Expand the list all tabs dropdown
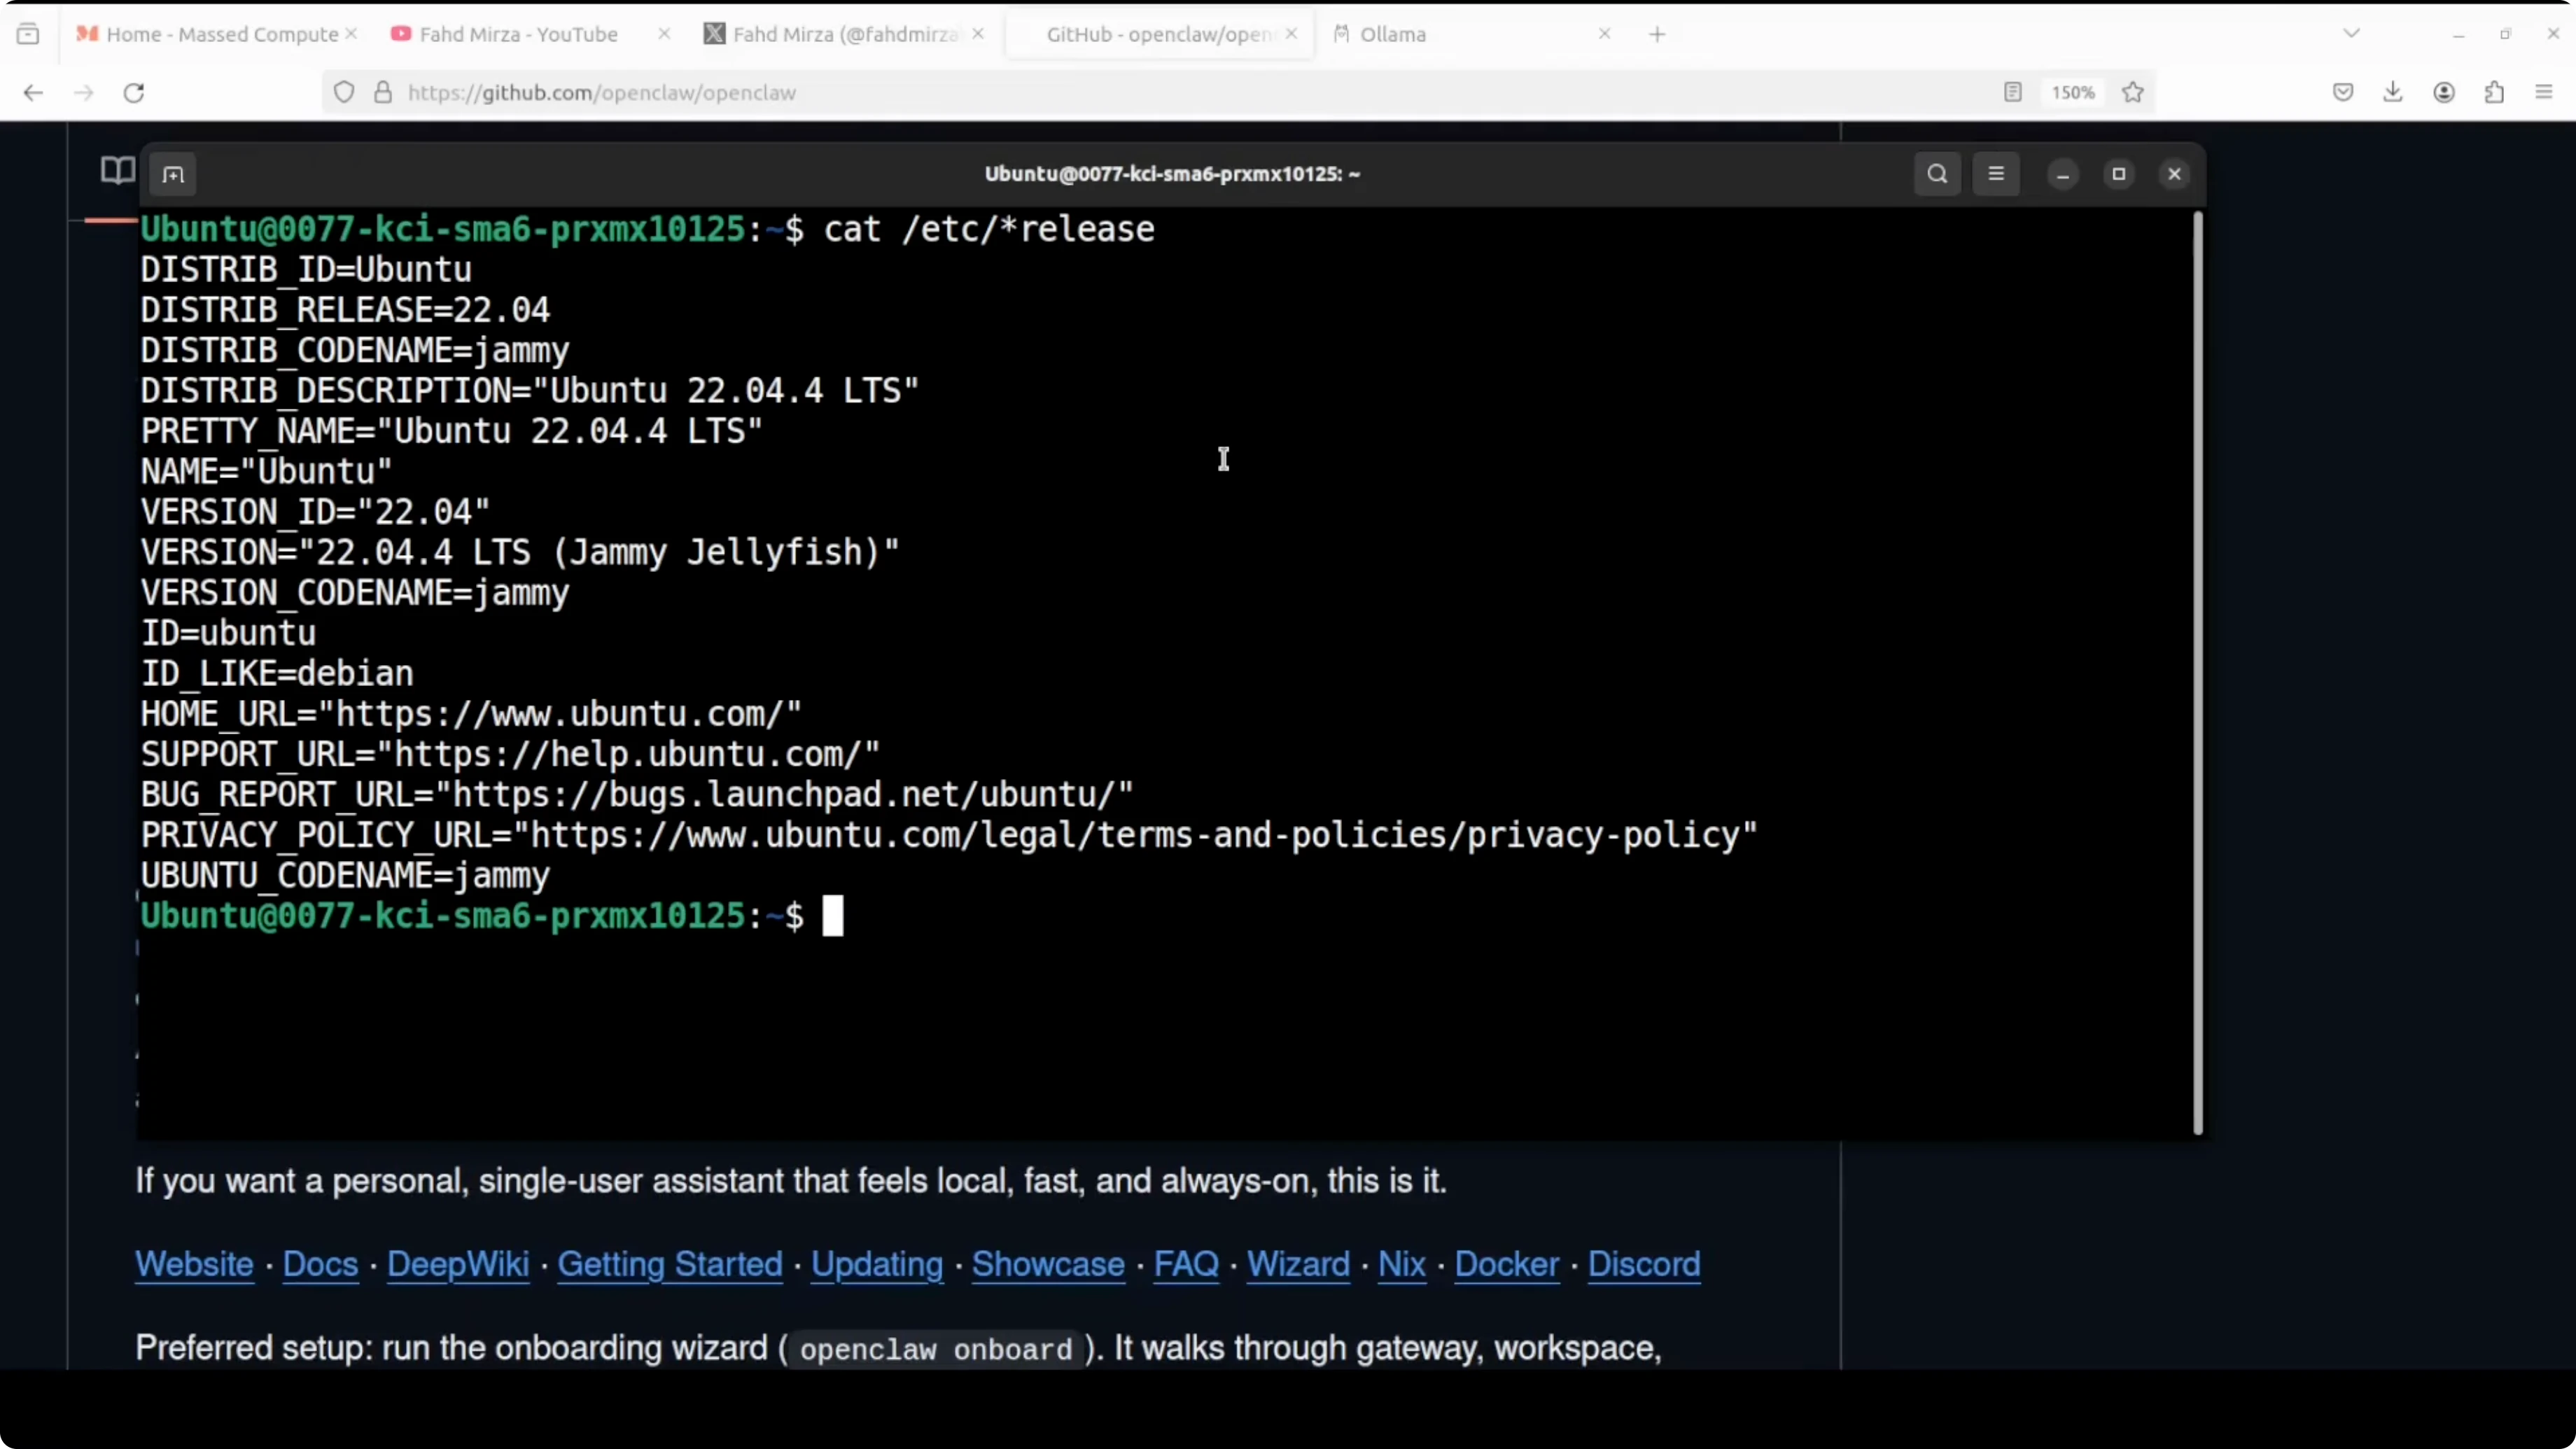 click(x=2352, y=34)
